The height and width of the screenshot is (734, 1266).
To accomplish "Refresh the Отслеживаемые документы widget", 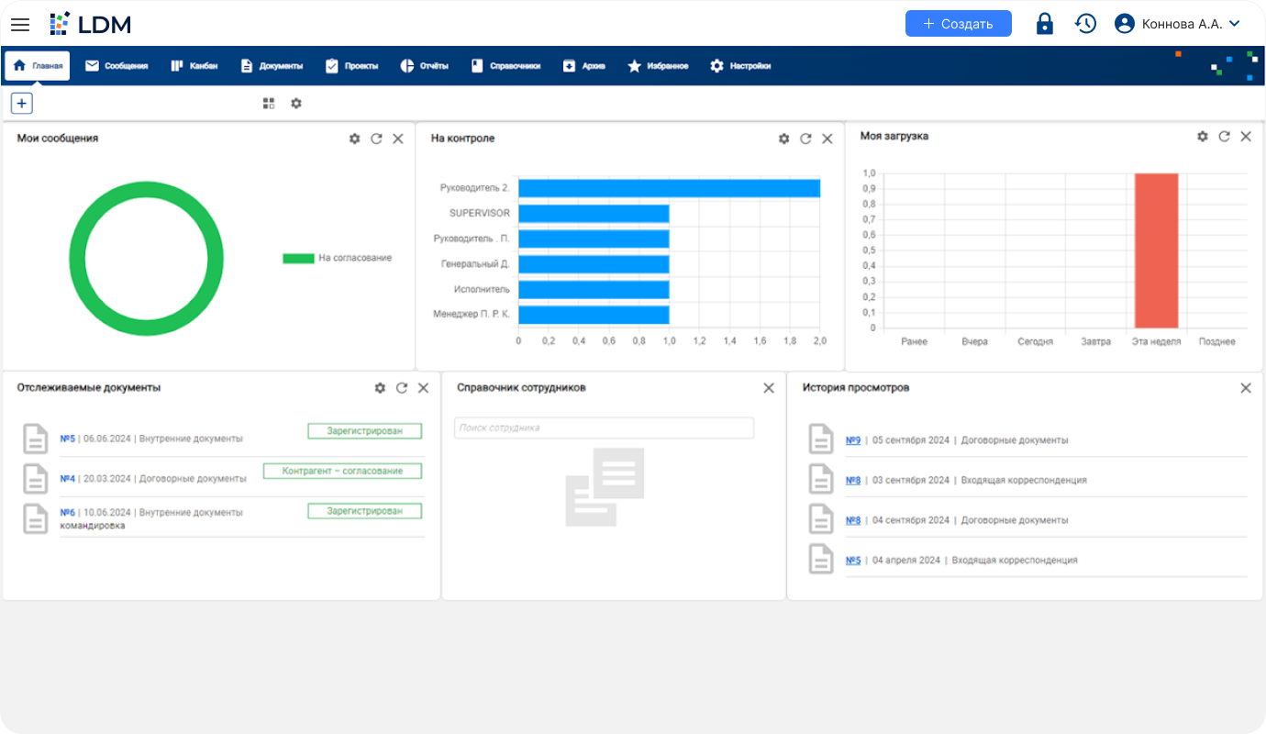I will point(402,388).
